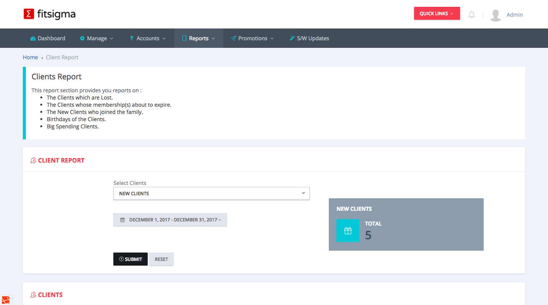Click the calendar icon in date range

(123, 220)
